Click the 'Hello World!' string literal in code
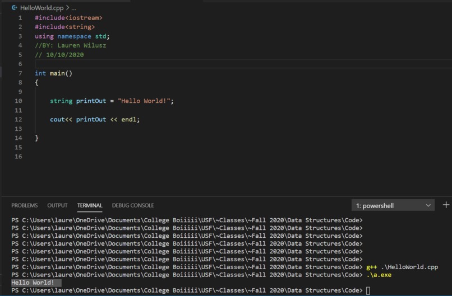452x296 pixels. (x=144, y=101)
